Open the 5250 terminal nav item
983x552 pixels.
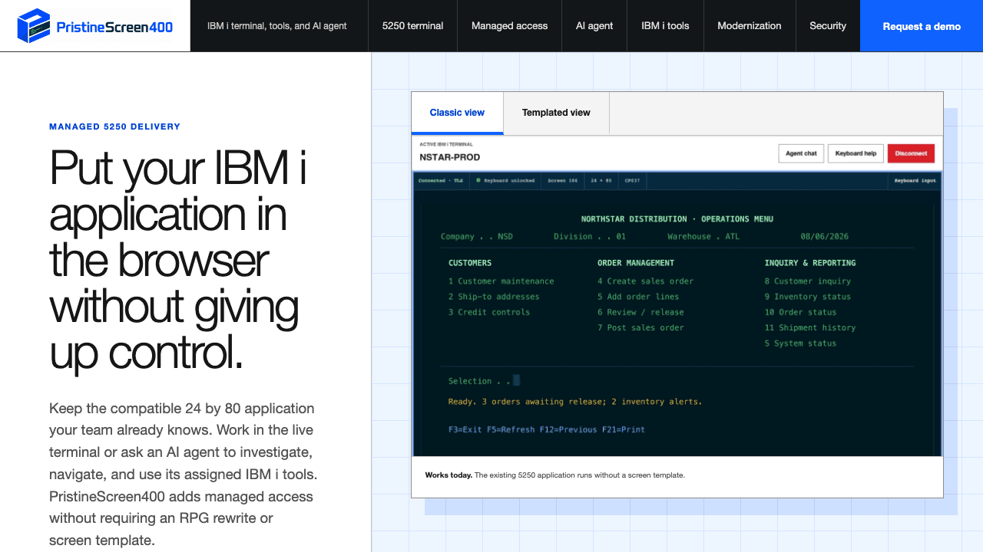tap(412, 26)
